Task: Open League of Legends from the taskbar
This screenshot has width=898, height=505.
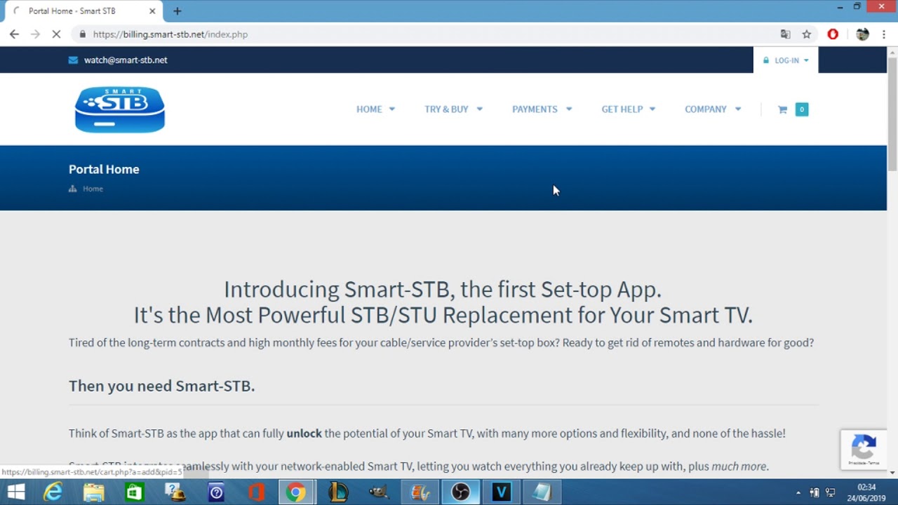Action: coord(338,492)
